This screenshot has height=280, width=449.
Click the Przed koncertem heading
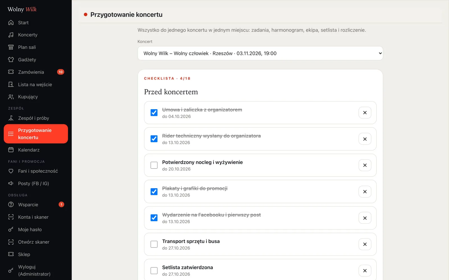tap(171, 92)
